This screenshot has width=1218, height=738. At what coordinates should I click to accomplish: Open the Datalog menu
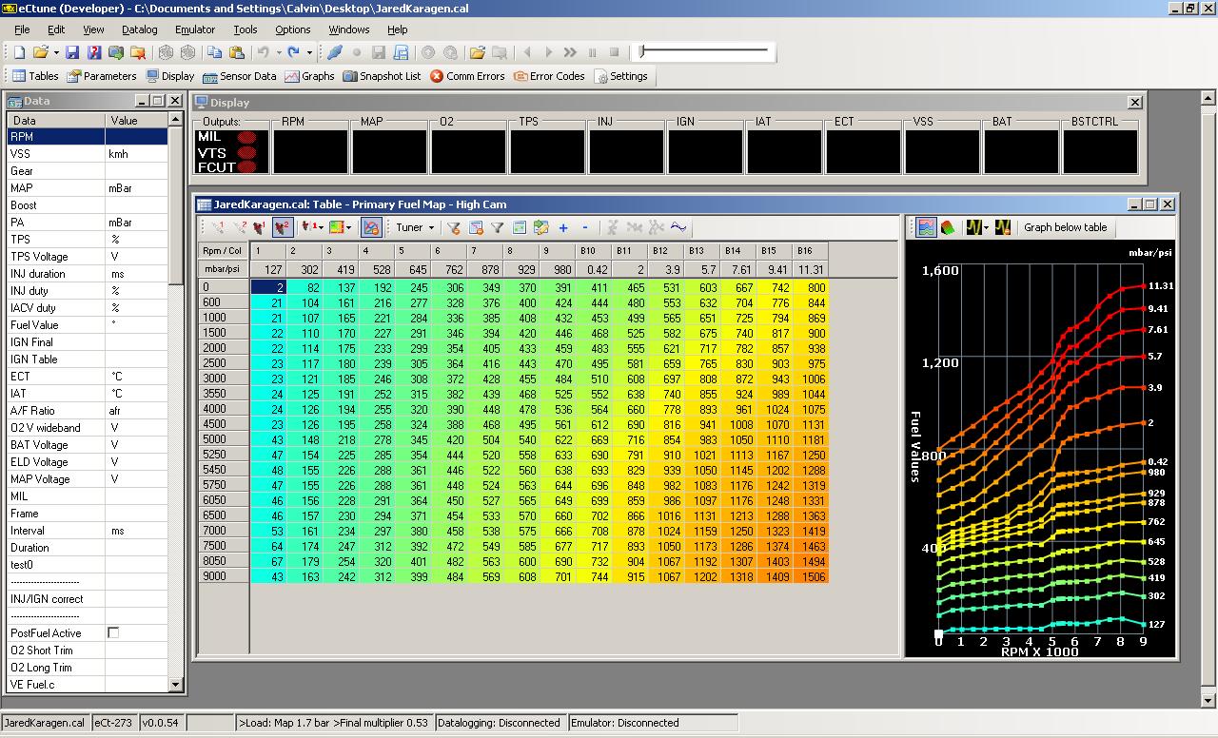(x=139, y=29)
